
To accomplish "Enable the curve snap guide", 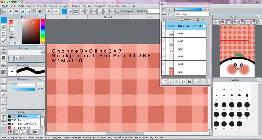I will click(x=100, y=11).
